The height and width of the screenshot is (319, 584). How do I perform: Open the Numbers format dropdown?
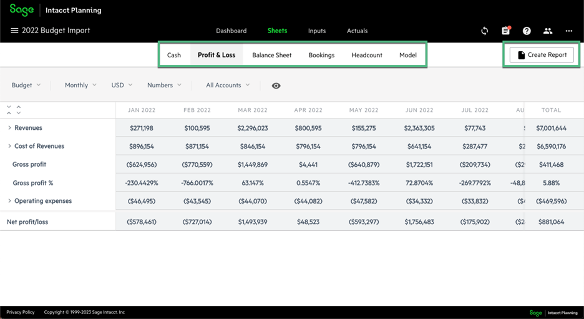pyautogui.click(x=164, y=85)
